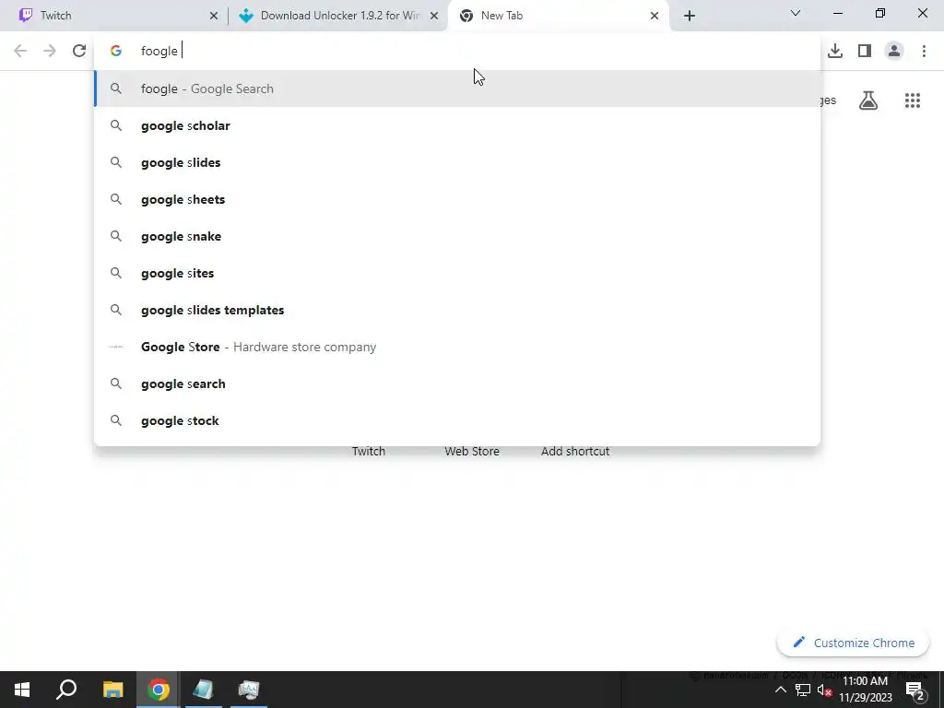
Task: Choose the 'google stock' suggestion
Action: [457, 420]
